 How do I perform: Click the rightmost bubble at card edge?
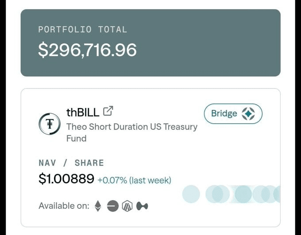pyautogui.click(x=277, y=194)
